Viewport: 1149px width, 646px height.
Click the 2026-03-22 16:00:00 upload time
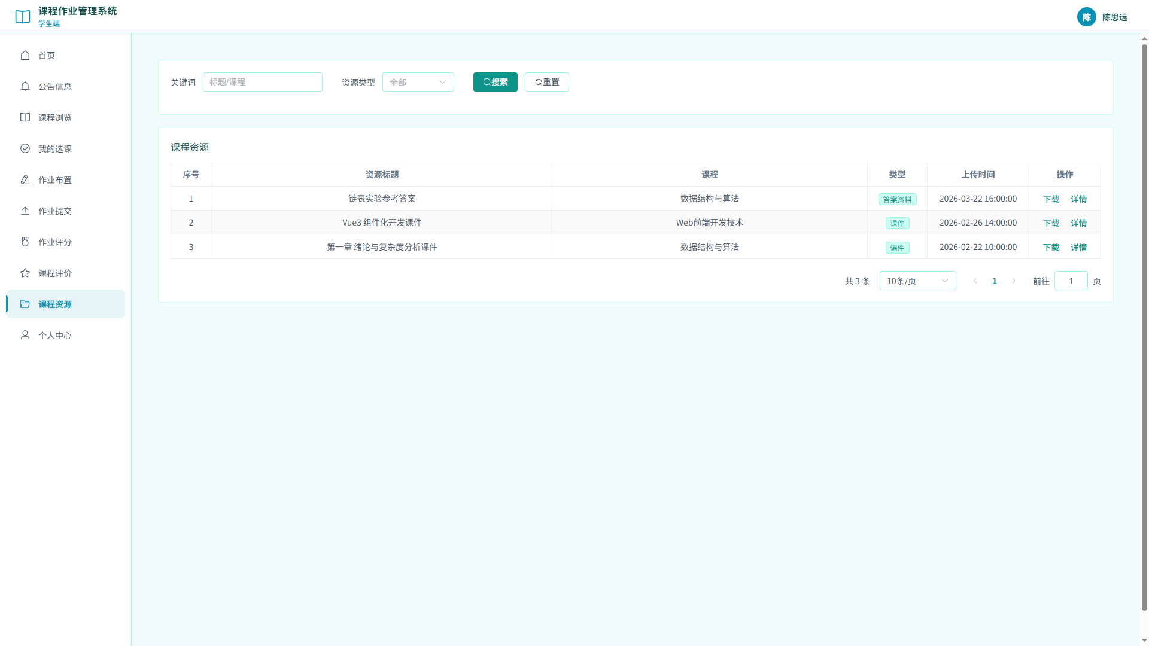[978, 199]
